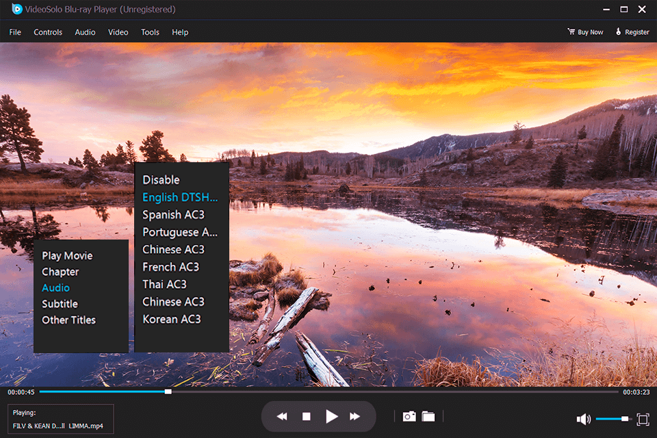
Task: Expand the Chapter submenu
Action: pyautogui.click(x=60, y=272)
